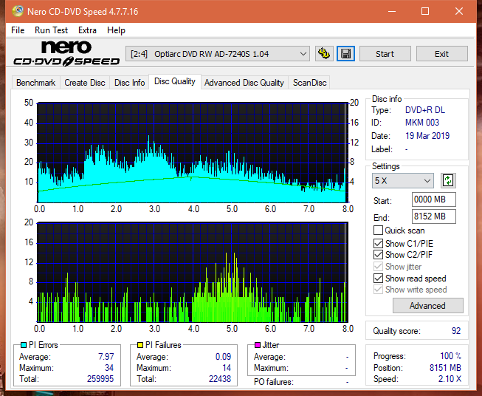Click the yellow PI Failures legend swatch

140,345
